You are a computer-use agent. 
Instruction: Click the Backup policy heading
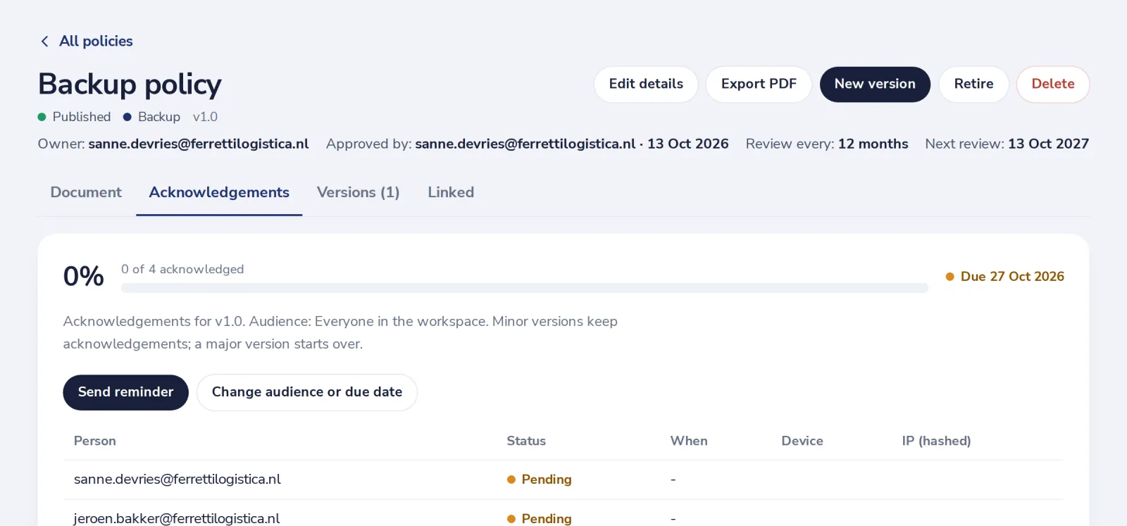[130, 84]
